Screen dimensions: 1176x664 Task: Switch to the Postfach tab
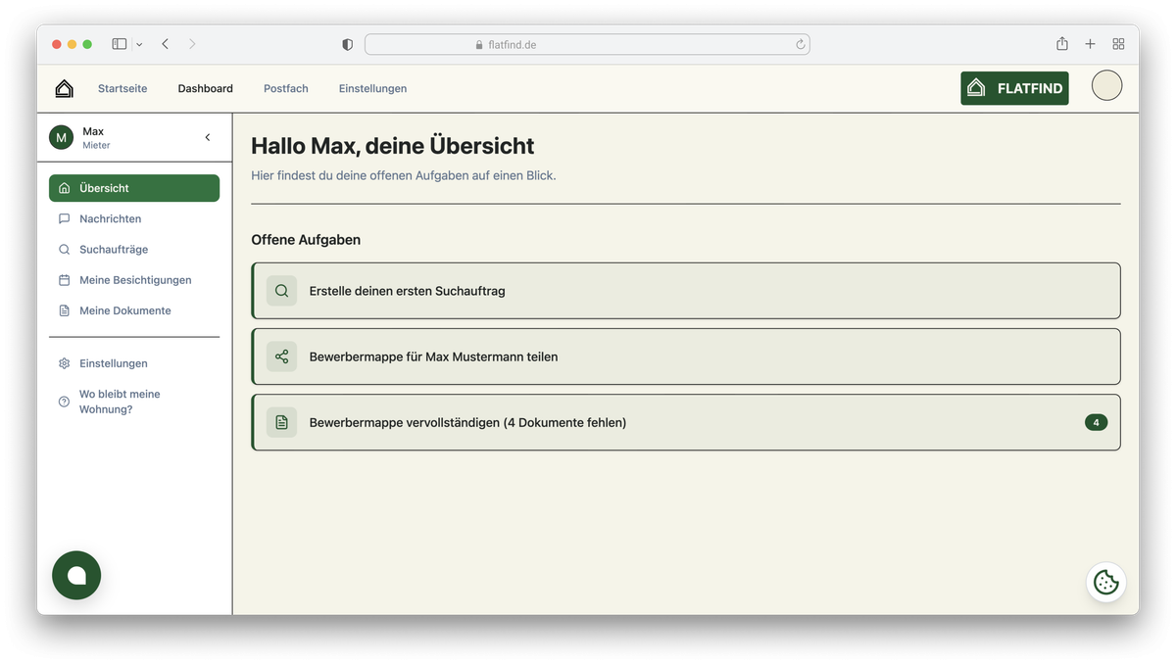[x=285, y=88]
